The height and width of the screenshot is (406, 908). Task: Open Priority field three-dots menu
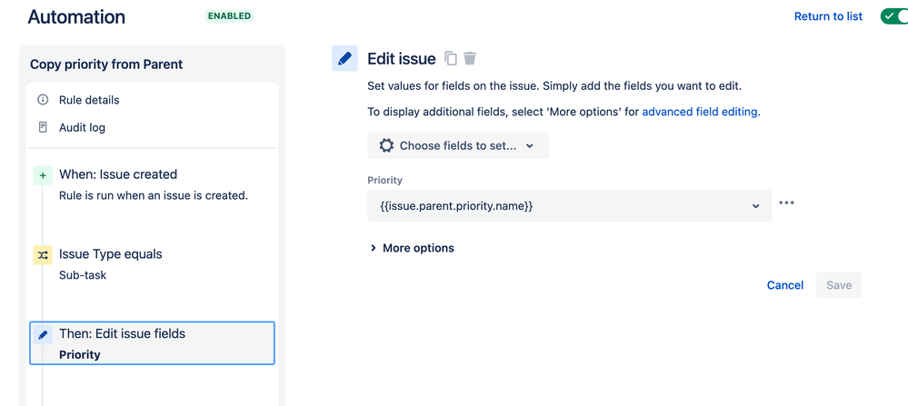click(x=786, y=203)
